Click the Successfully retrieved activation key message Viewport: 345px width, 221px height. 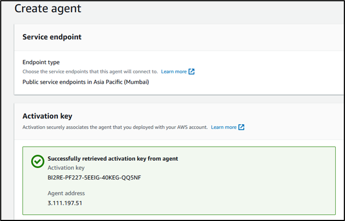coord(113,159)
